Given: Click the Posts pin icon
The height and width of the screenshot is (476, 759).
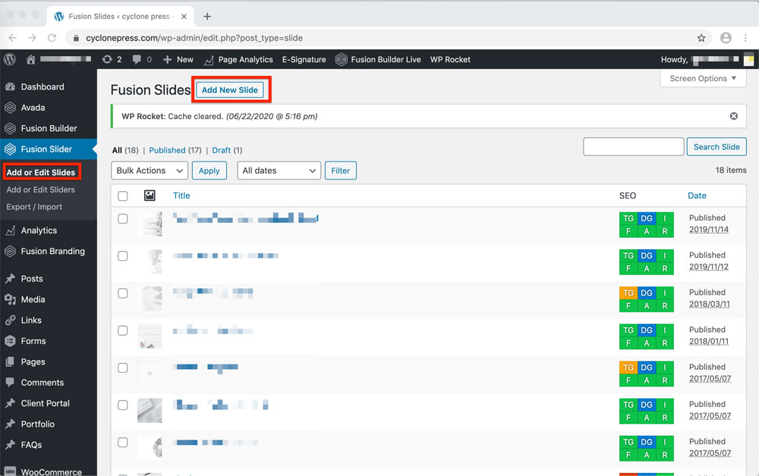Looking at the screenshot, I should (x=10, y=279).
